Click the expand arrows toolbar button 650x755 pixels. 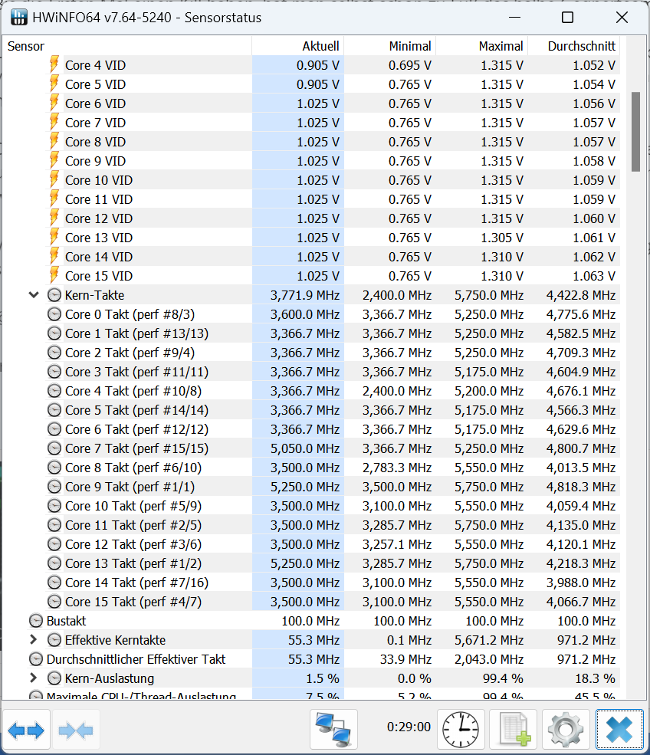[x=26, y=730]
